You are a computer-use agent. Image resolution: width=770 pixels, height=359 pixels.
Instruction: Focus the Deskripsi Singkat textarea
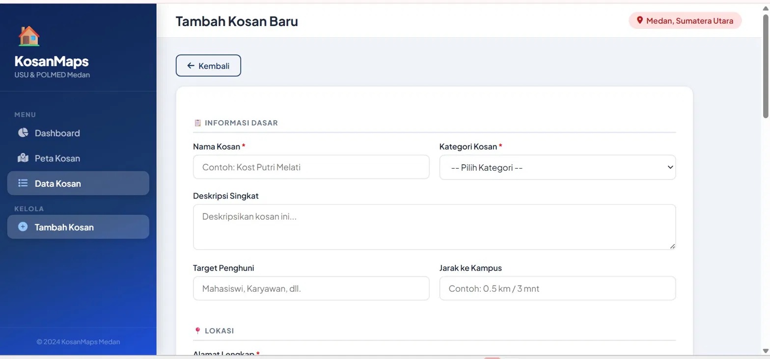[x=435, y=227]
